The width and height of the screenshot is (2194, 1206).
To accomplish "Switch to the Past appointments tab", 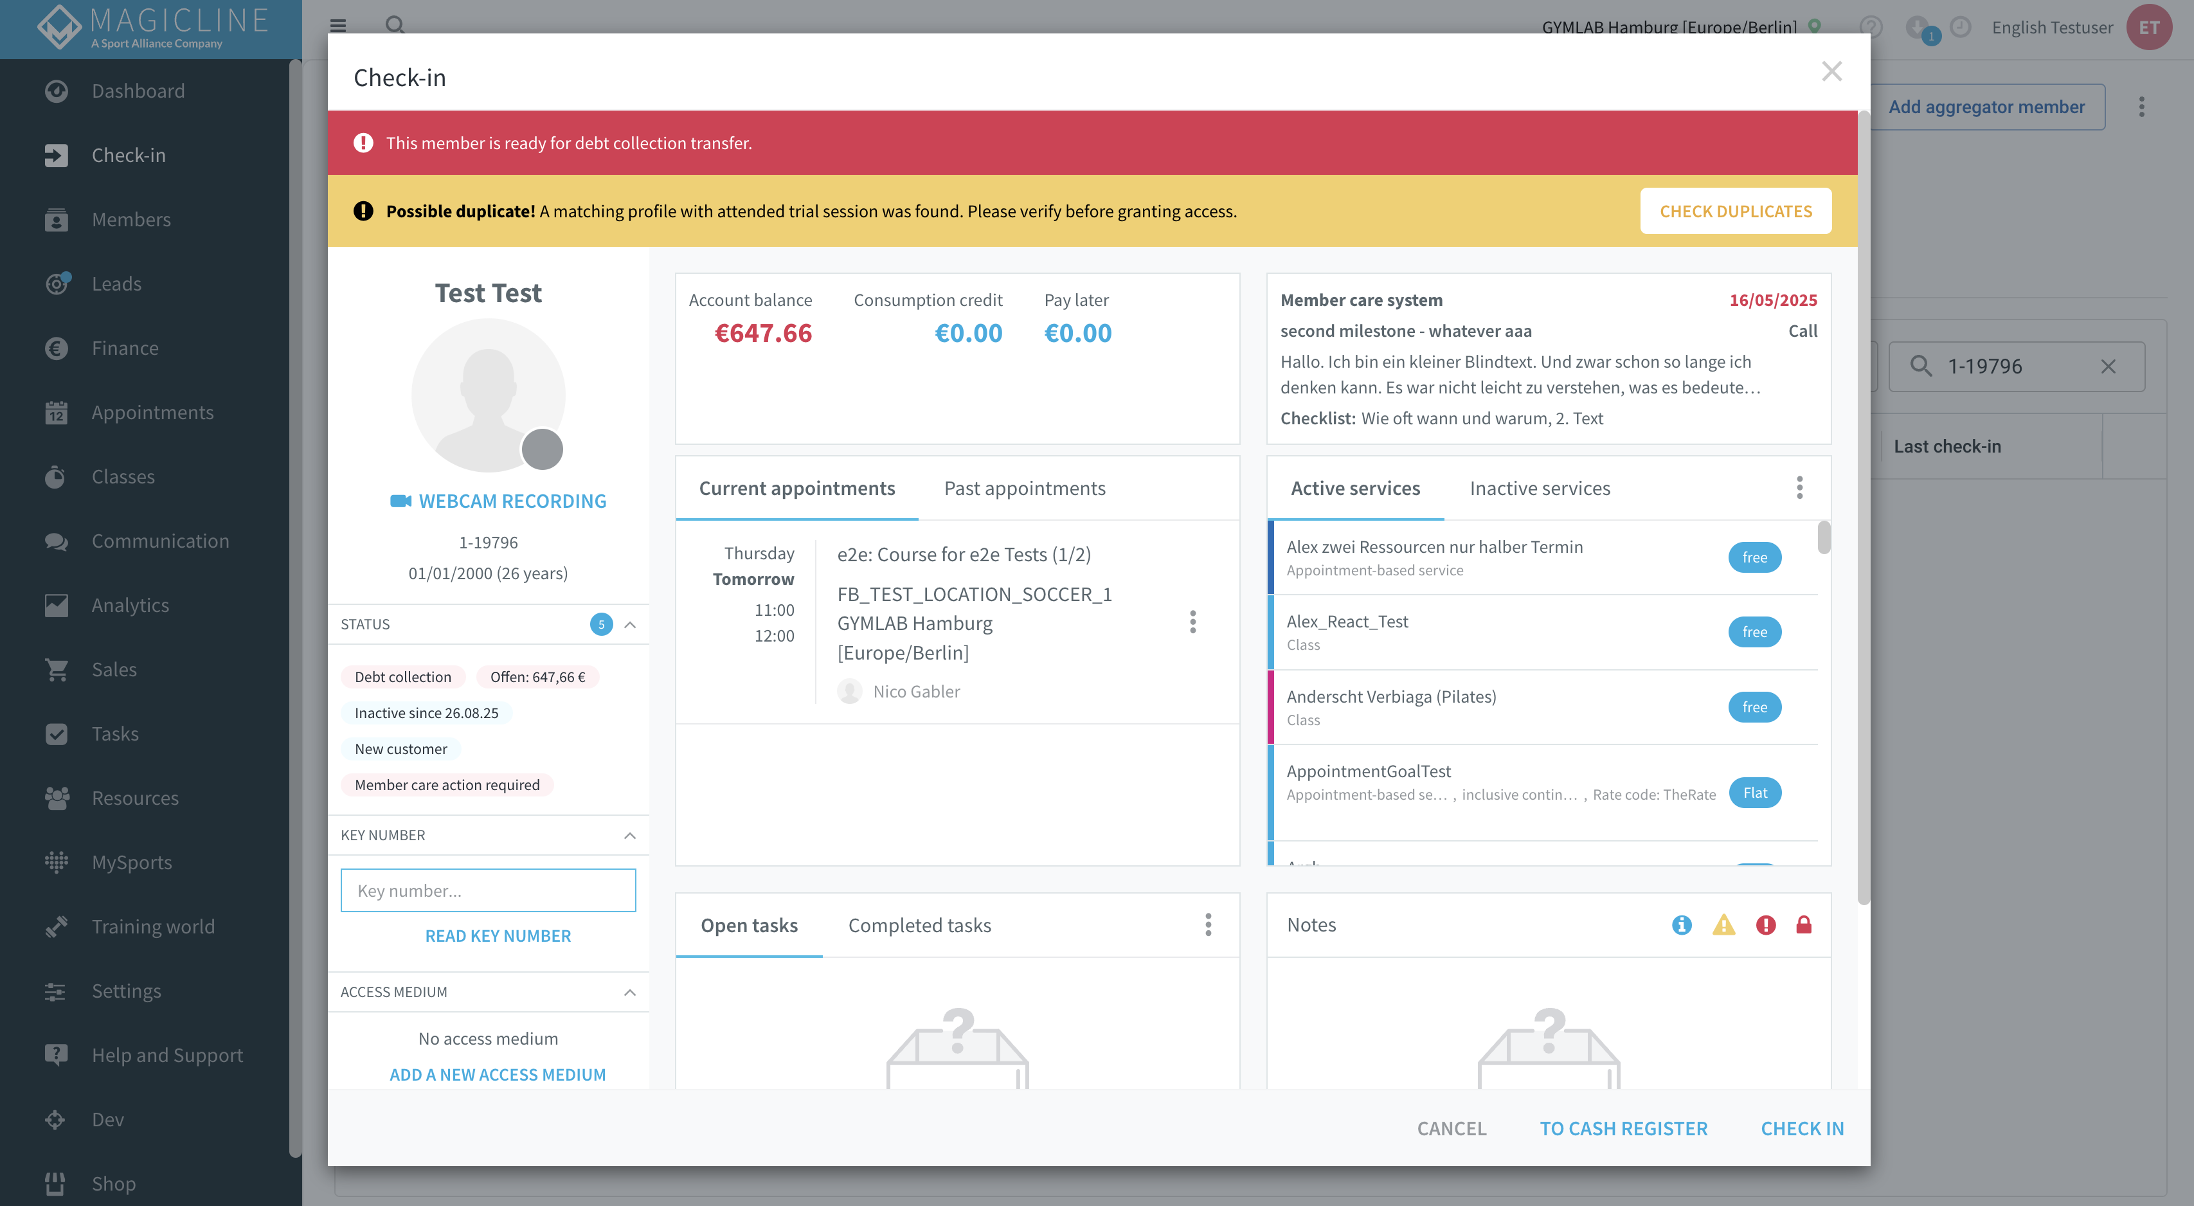I will (x=1025, y=488).
